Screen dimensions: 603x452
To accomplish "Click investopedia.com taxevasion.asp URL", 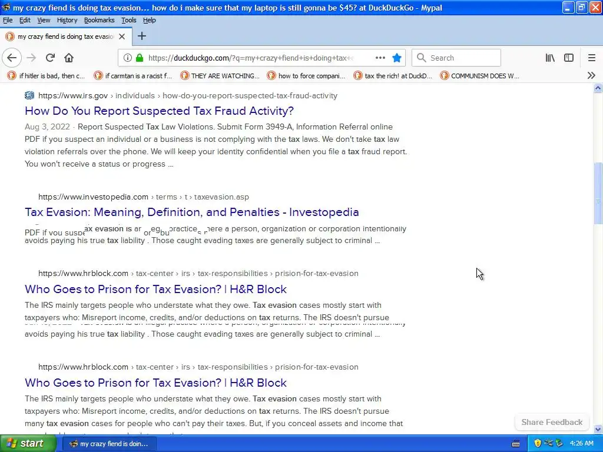I will [144, 197].
